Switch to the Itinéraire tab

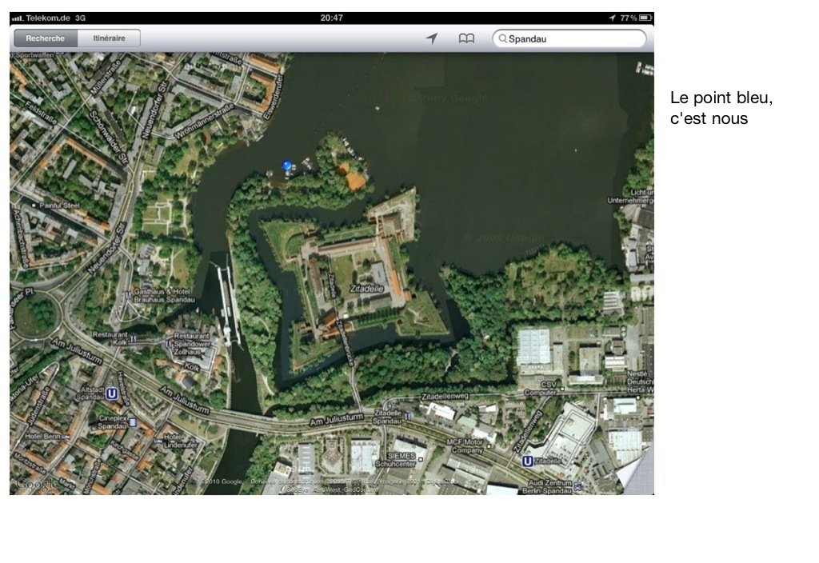click(x=109, y=38)
